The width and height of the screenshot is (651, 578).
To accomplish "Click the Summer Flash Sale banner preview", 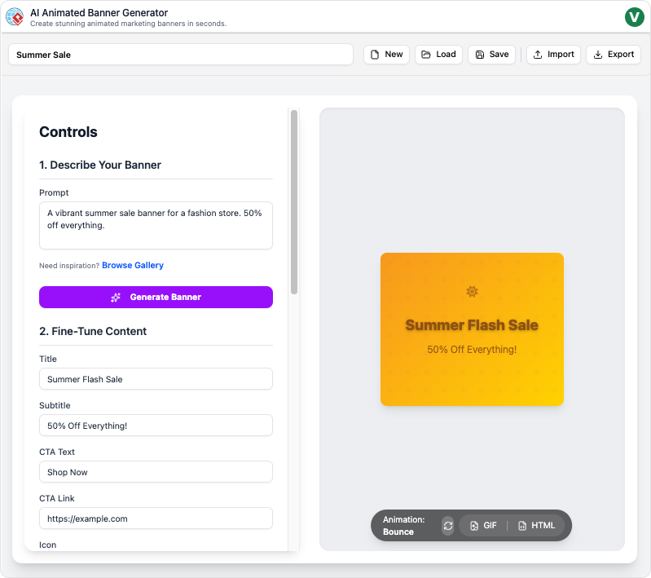I will [472, 329].
